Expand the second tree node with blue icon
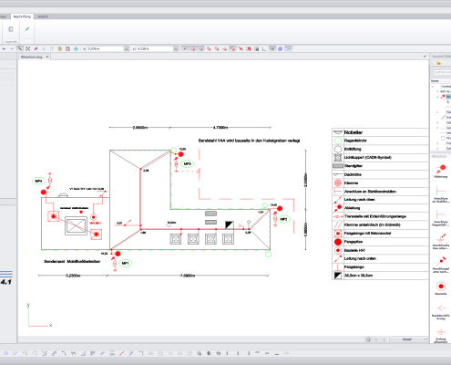The image size is (451, 365). (437, 91)
